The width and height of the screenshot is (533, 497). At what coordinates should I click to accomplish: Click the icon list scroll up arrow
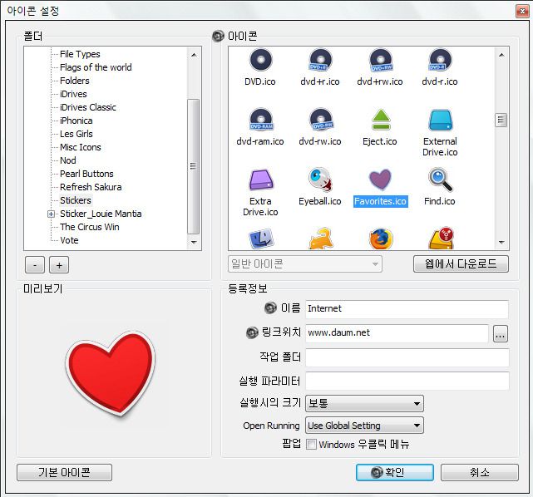point(501,55)
